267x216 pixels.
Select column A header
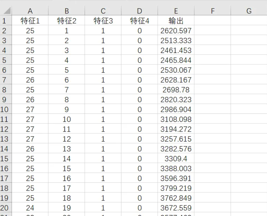pyautogui.click(x=30, y=11)
